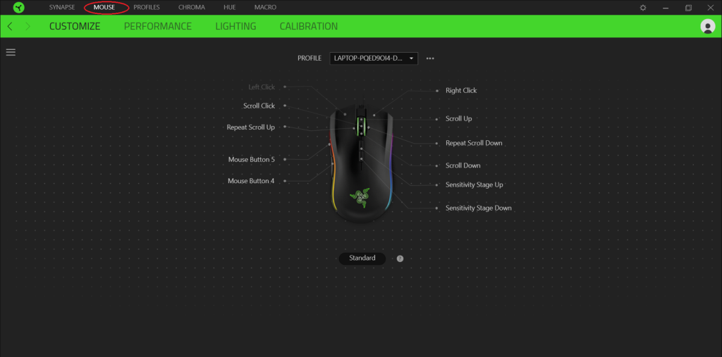Click the Razer logo icon
Viewport: 722px width, 357px height.
tap(19, 8)
